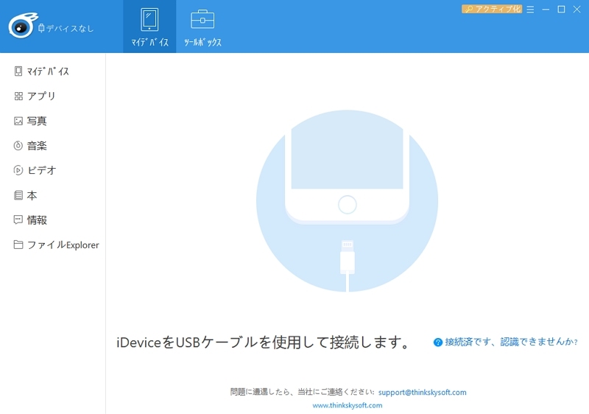
Task: Click the 本 books icon
Action: pyautogui.click(x=18, y=195)
